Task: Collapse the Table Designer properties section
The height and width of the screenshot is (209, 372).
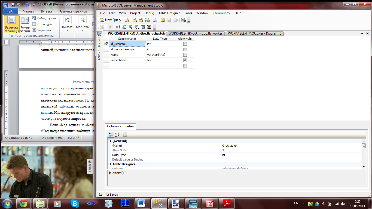Action: tap(109, 164)
